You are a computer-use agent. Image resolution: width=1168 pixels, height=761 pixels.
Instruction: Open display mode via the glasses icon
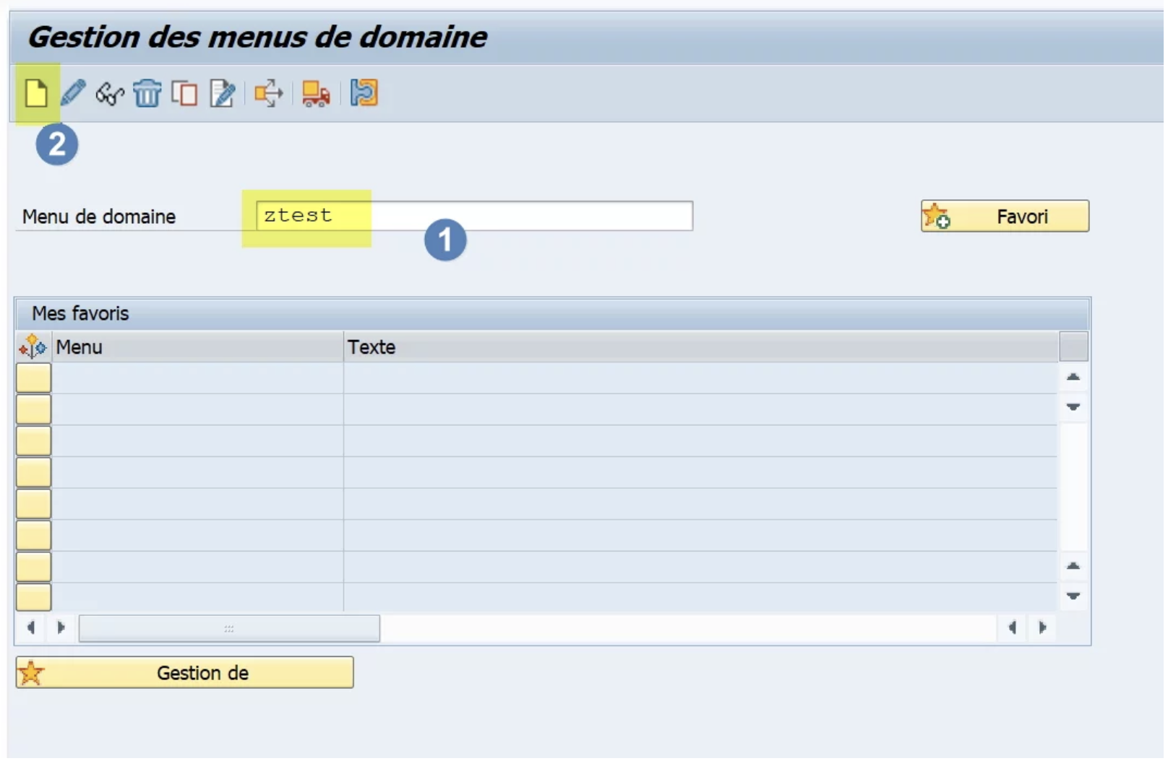[x=110, y=94]
